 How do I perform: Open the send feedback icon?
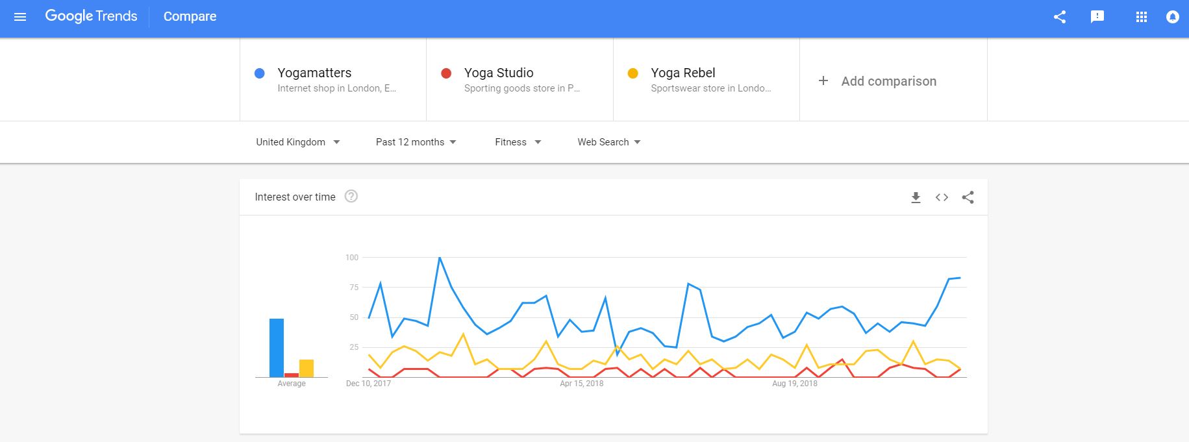click(1097, 17)
